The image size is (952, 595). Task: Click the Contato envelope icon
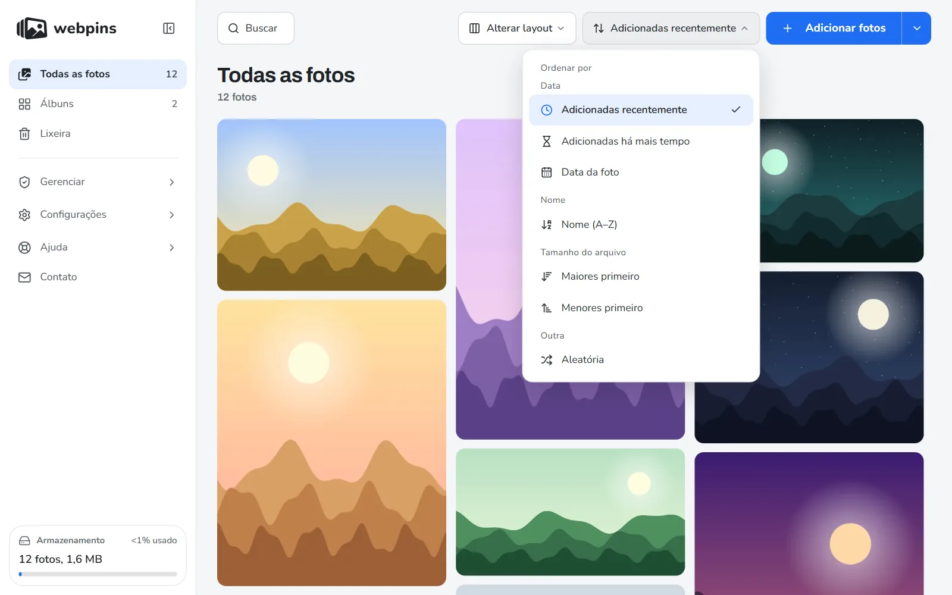tap(24, 277)
